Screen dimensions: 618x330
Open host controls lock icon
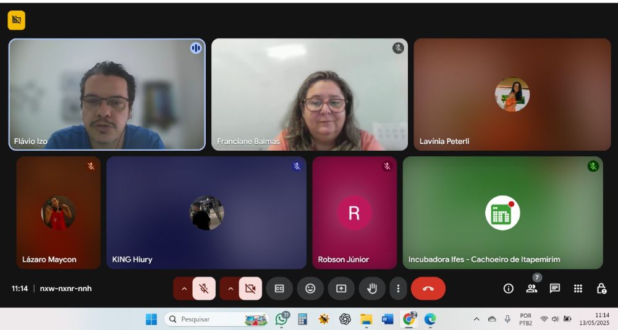[x=601, y=289]
